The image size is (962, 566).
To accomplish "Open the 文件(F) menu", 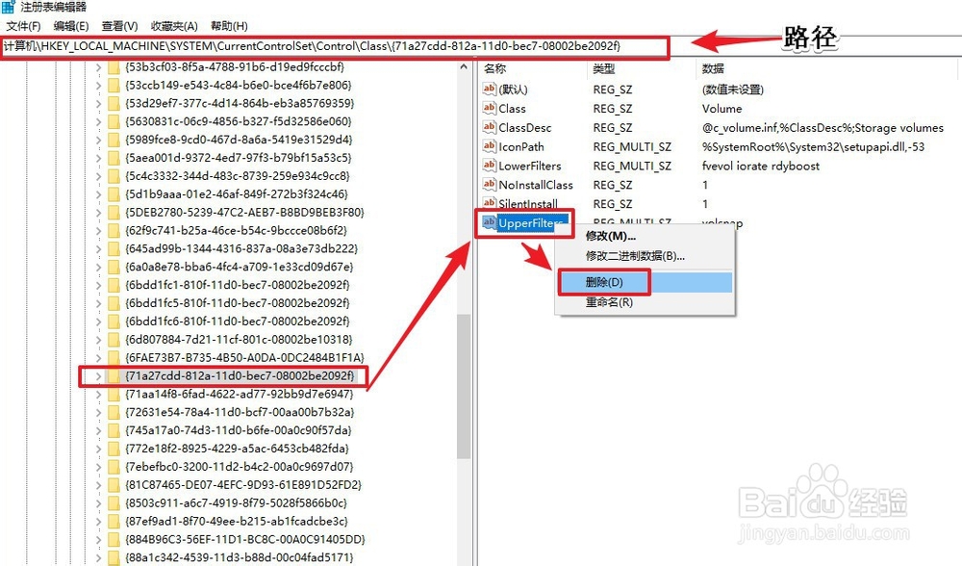I will 23,26.
